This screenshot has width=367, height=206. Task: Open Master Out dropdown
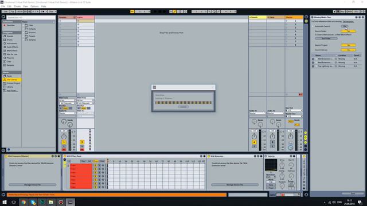tap(294, 116)
